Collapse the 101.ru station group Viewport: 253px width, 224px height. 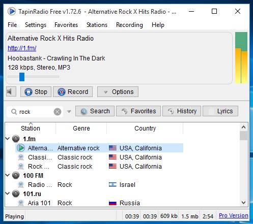[8, 194]
